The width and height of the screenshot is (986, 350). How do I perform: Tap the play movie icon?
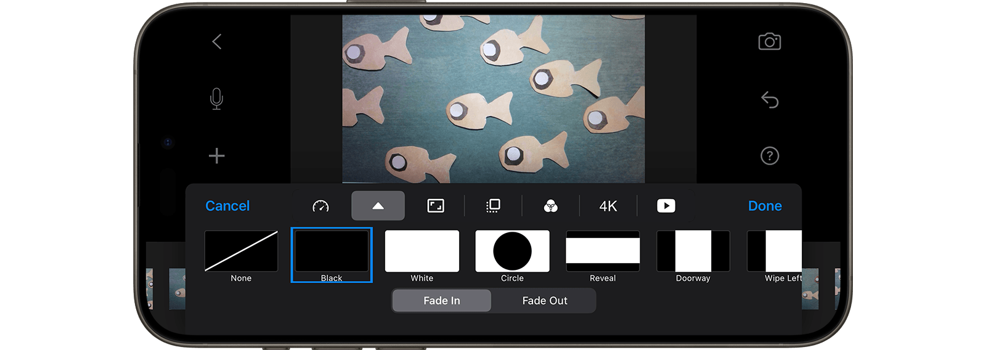point(666,206)
